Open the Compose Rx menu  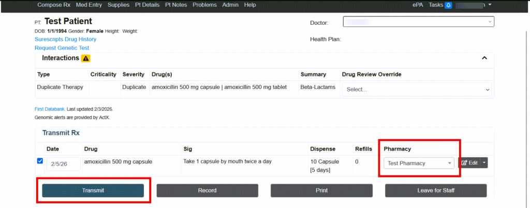[53, 5]
